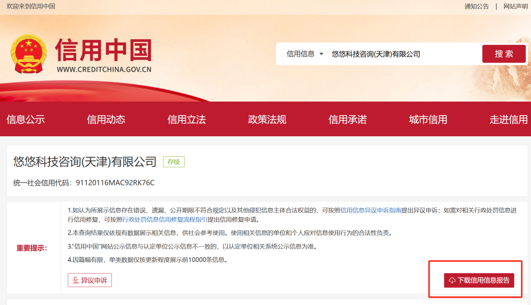
Task: Click the cloud download icon in report button
Action: click(x=452, y=281)
